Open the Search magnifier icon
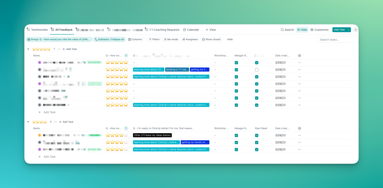The height and width of the screenshot is (188, 383). 282,30
